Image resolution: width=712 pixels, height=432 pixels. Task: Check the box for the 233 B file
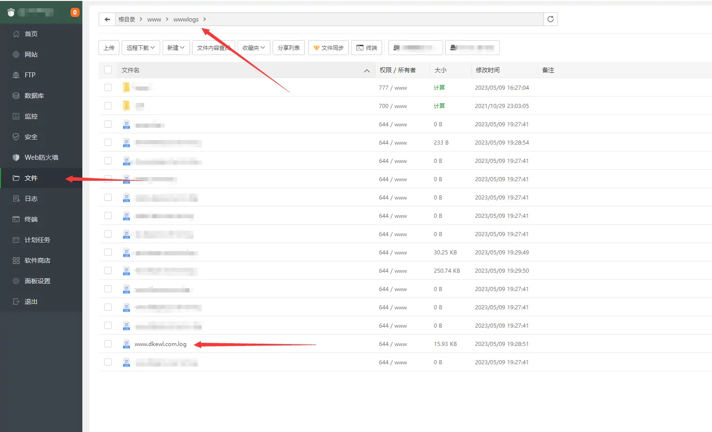point(108,142)
